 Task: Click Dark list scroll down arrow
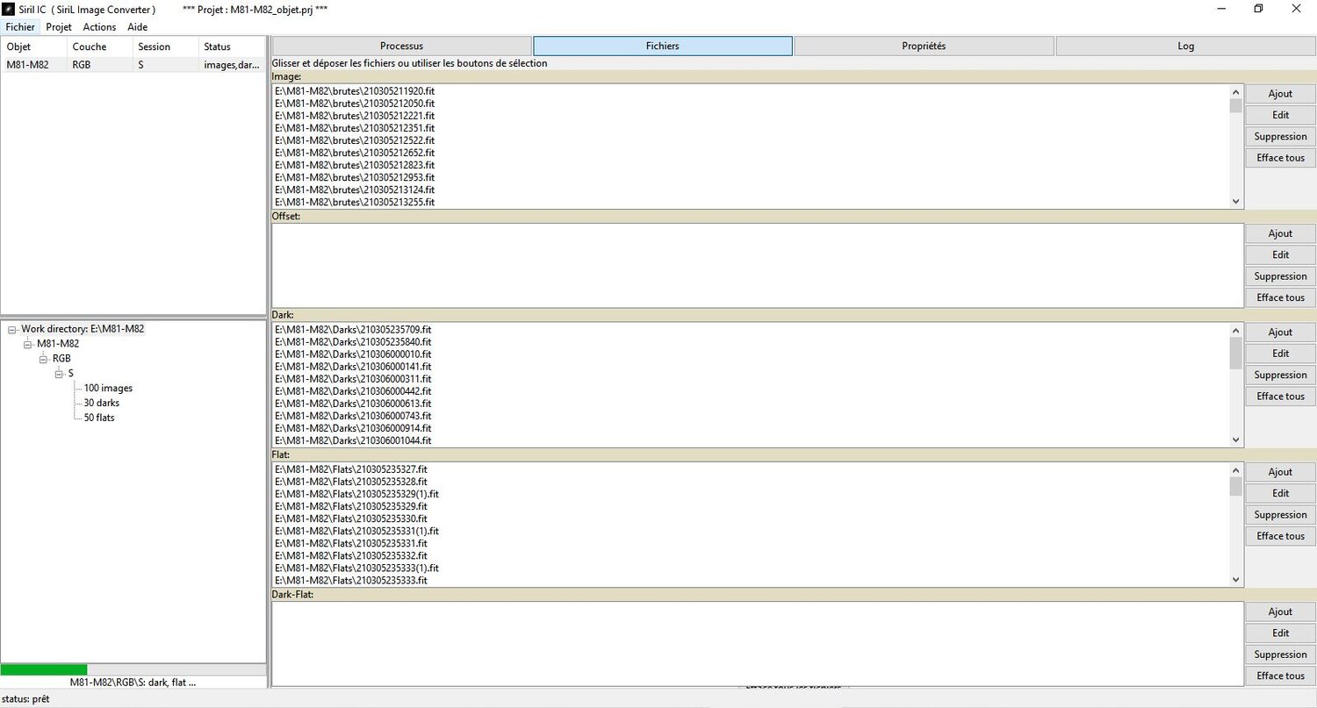[1236, 440]
